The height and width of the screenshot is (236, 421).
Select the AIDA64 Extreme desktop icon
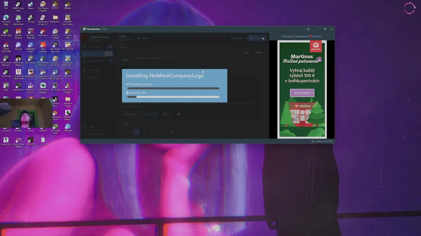pyautogui.click(x=18, y=34)
